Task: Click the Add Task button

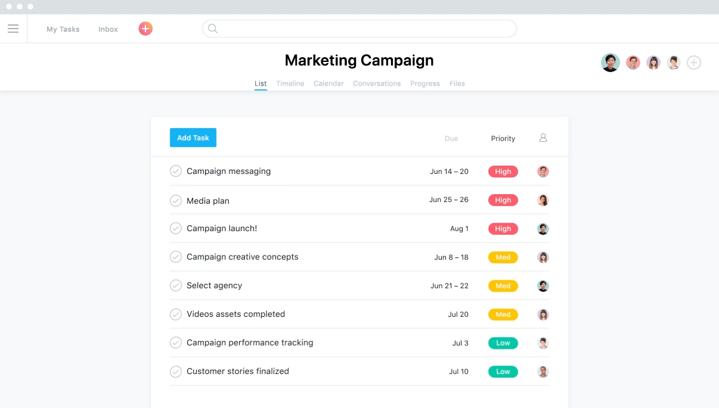Action: (193, 137)
